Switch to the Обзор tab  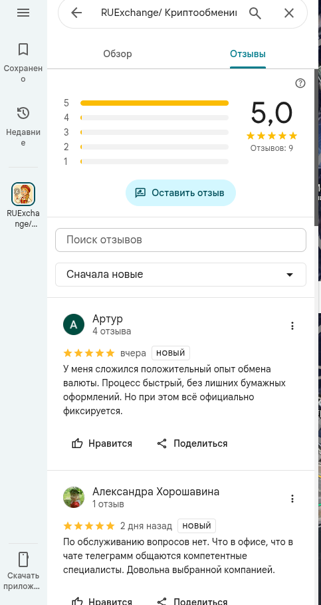coord(117,54)
